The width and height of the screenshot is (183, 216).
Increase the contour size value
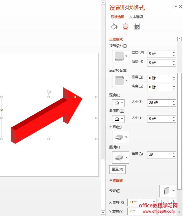174,117
